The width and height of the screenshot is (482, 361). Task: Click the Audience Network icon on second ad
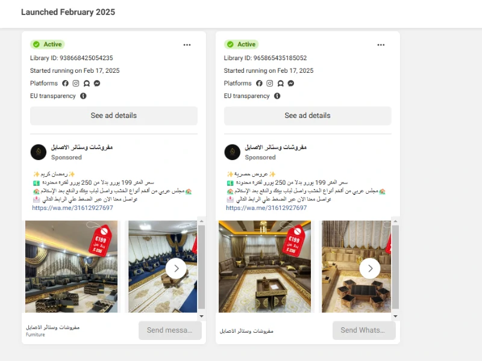point(280,84)
